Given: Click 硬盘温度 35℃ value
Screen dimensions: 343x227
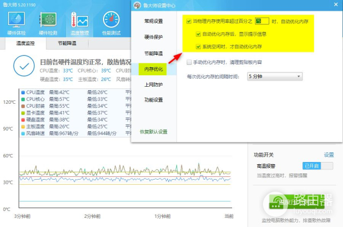Looking at the screenshot, I should [68, 79].
